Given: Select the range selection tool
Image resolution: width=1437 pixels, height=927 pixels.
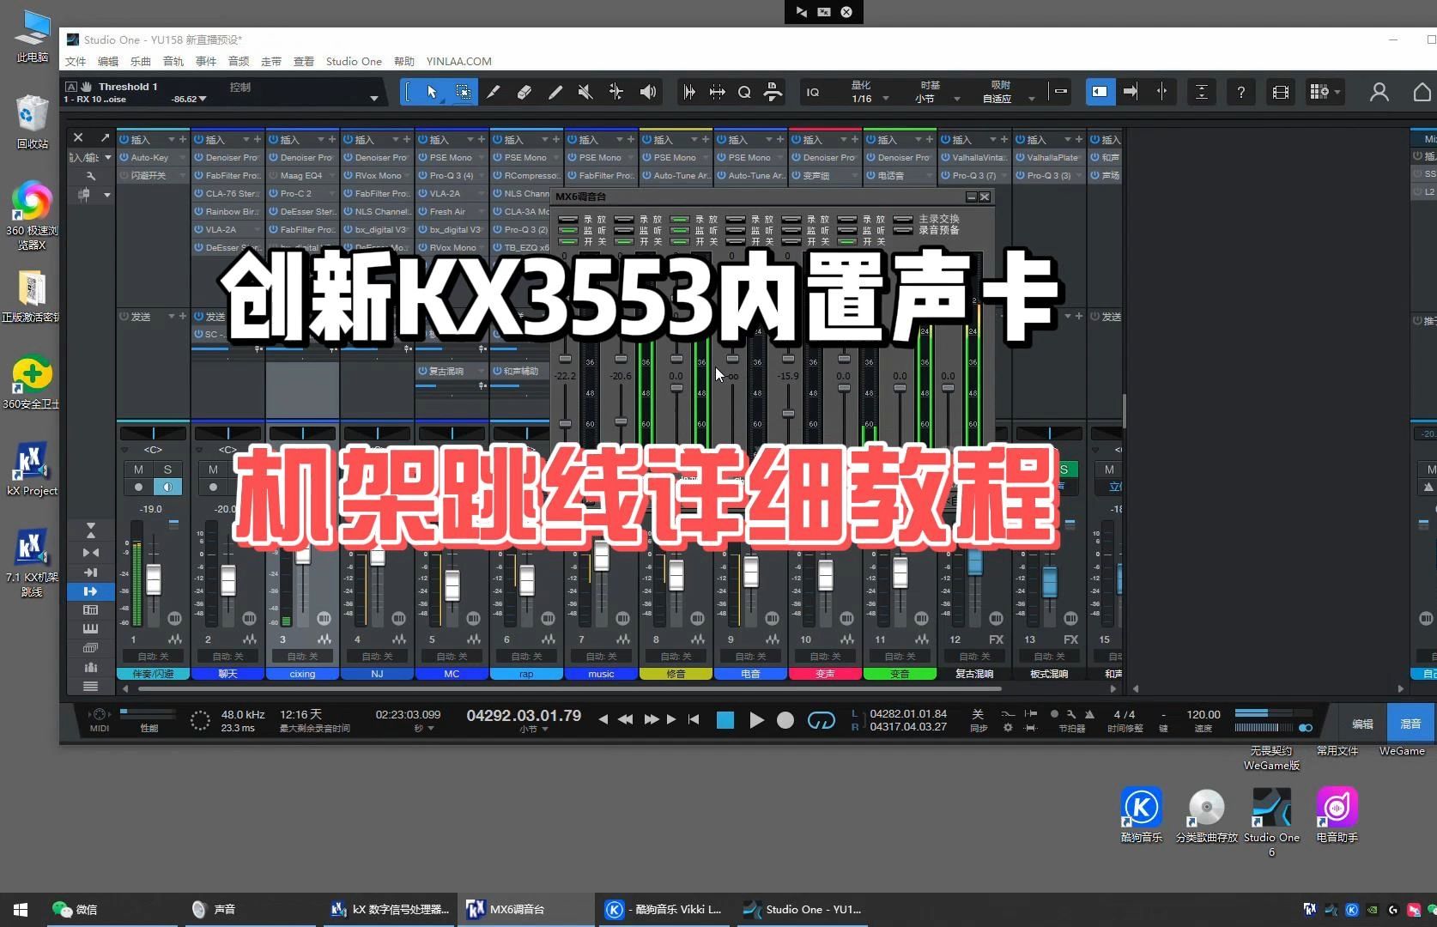Looking at the screenshot, I should coord(463,92).
